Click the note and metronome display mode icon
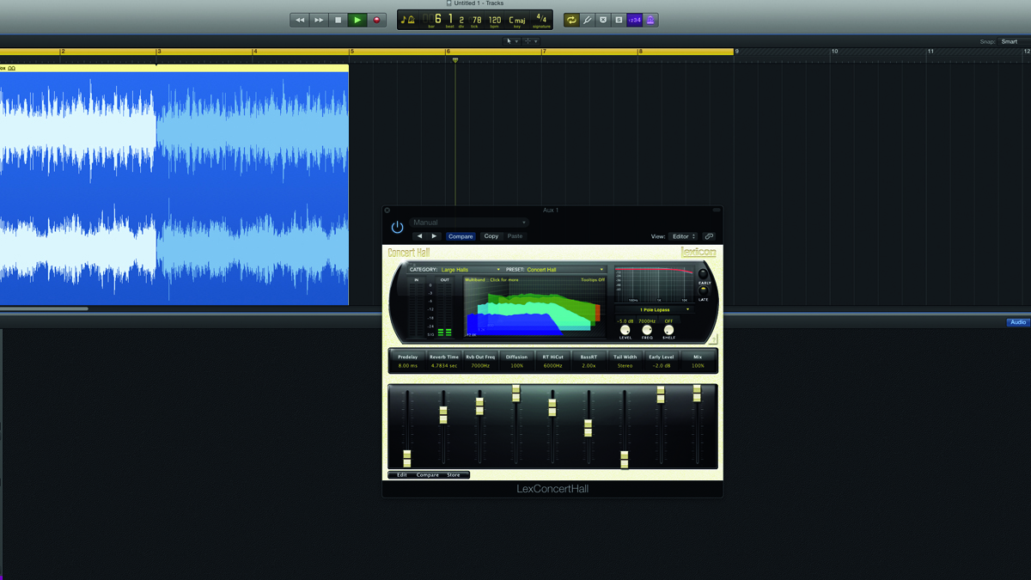 [408, 20]
